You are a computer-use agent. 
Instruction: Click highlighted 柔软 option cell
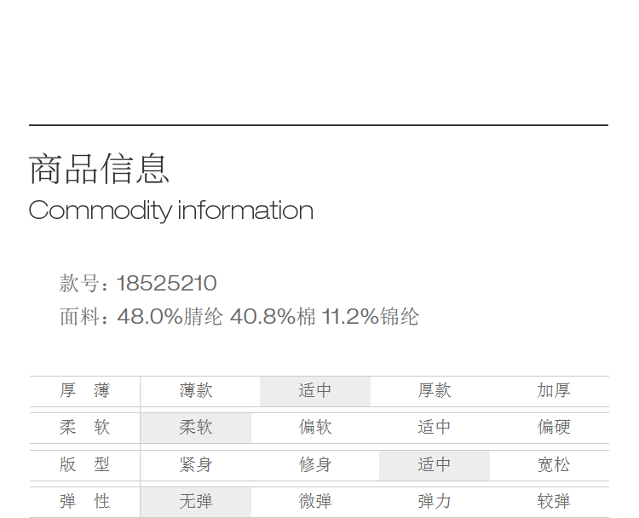tap(196, 428)
